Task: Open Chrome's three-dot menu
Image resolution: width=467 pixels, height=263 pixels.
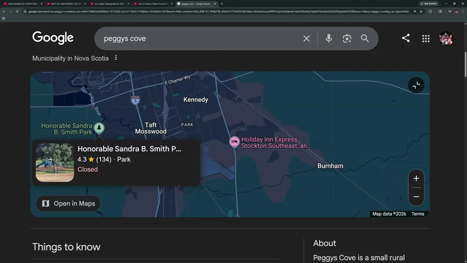Action: tap(463, 11)
